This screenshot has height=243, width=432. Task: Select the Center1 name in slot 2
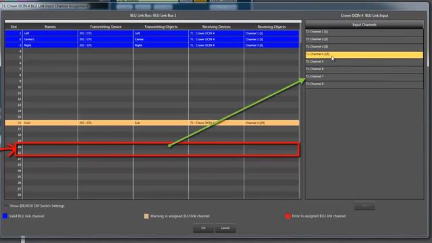click(x=50, y=39)
